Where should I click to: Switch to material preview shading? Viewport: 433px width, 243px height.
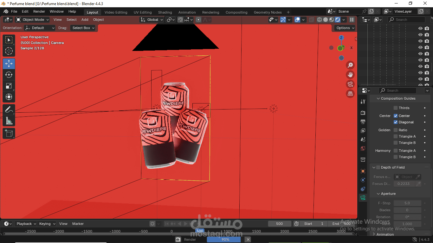point(332,20)
